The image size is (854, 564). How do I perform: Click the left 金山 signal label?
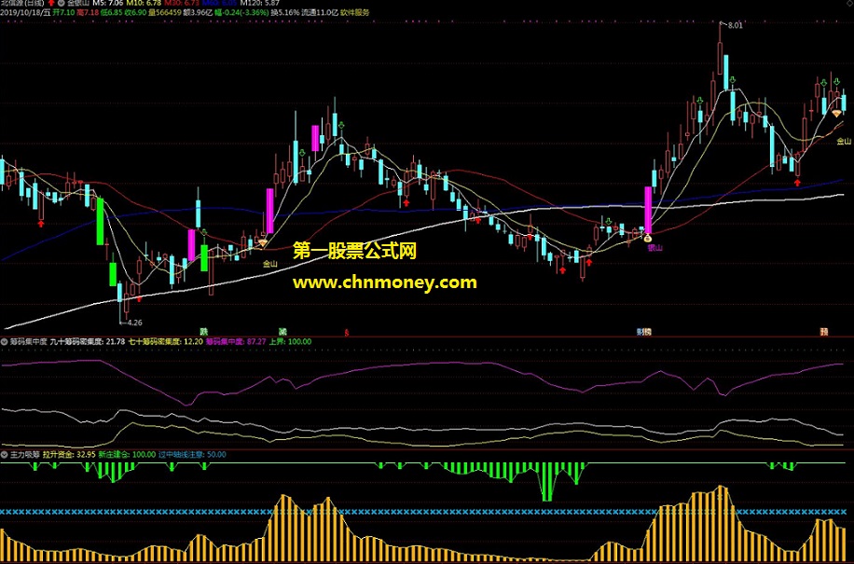click(269, 264)
